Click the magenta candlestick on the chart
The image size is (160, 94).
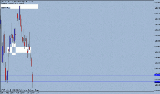16,33
